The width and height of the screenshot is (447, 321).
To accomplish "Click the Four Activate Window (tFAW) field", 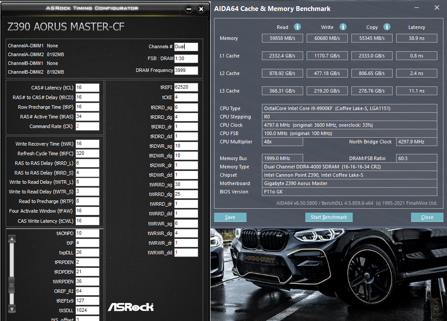I will (88, 211).
